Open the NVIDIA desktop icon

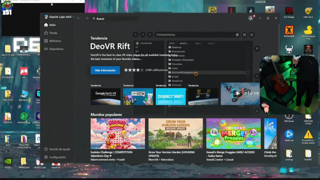coord(8,163)
